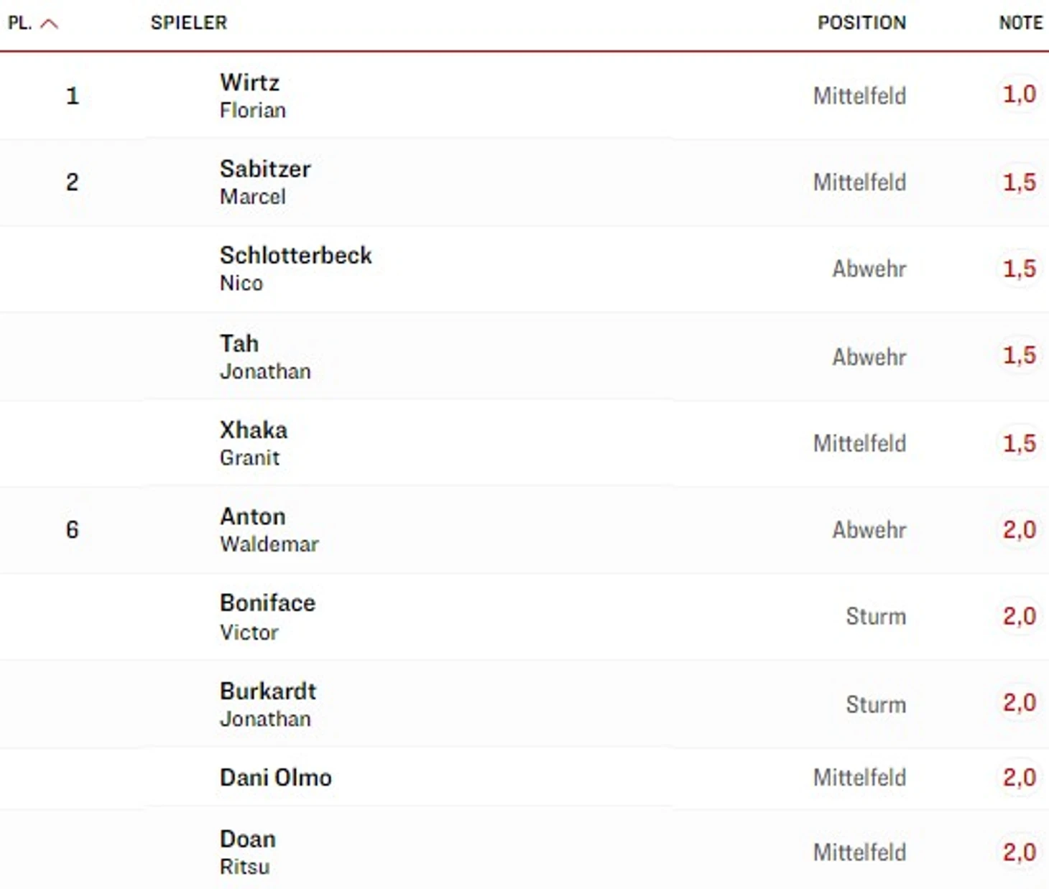Sort by the NOTE column header
The image size is (1049, 889).
pyautogui.click(x=1020, y=23)
